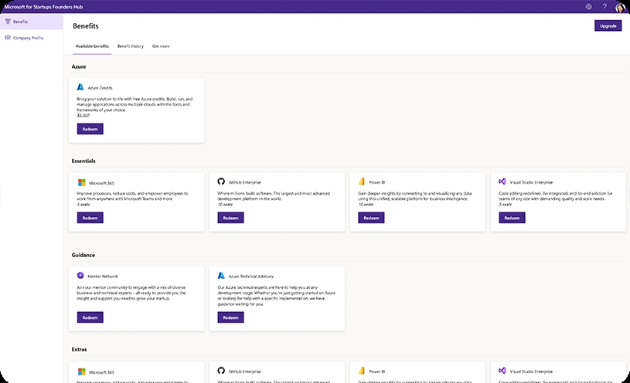
Task: Click the Essentials section heading
Action: click(83, 161)
